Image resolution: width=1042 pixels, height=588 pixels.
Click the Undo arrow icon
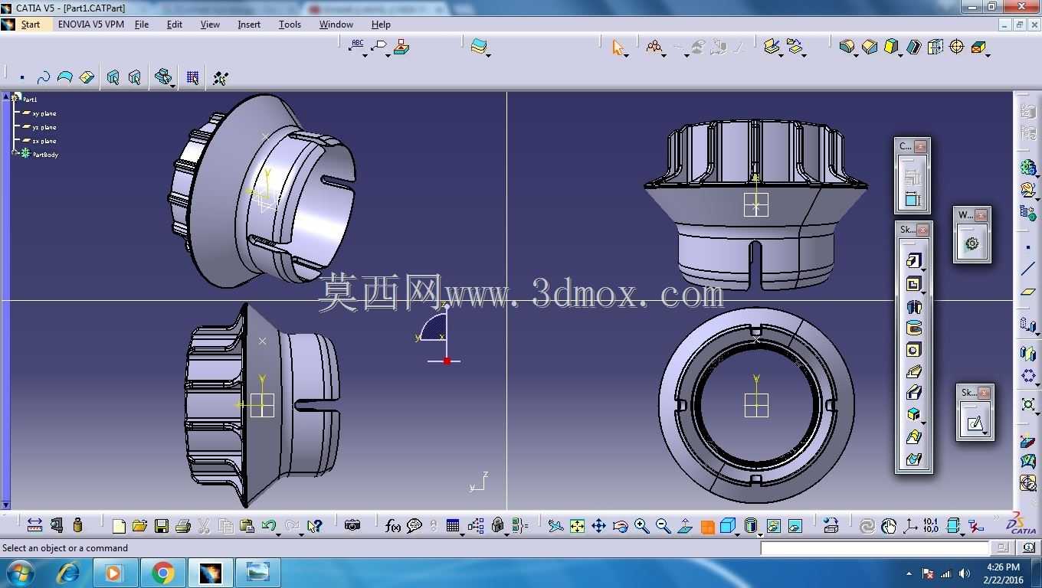coord(267,526)
